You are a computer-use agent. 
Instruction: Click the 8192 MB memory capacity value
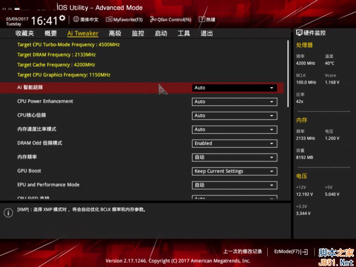[304, 157]
